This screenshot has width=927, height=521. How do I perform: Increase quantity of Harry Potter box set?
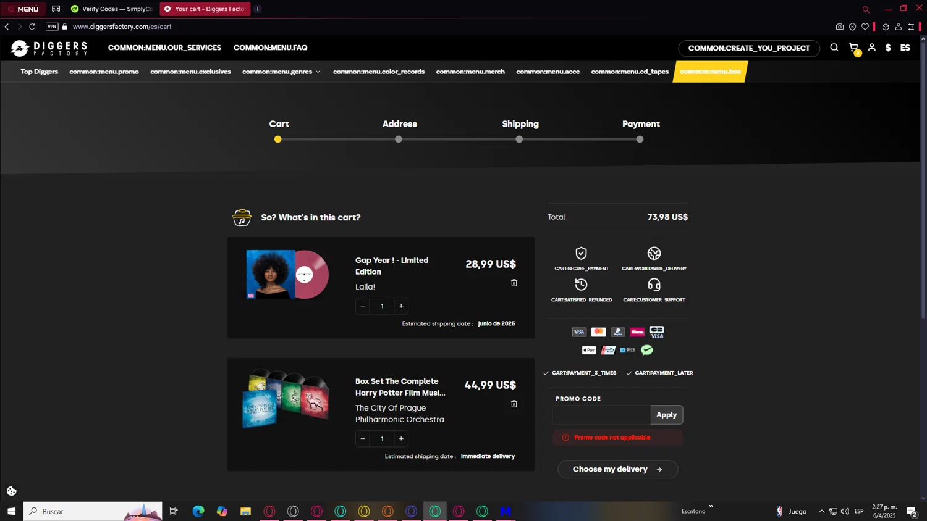(x=401, y=439)
